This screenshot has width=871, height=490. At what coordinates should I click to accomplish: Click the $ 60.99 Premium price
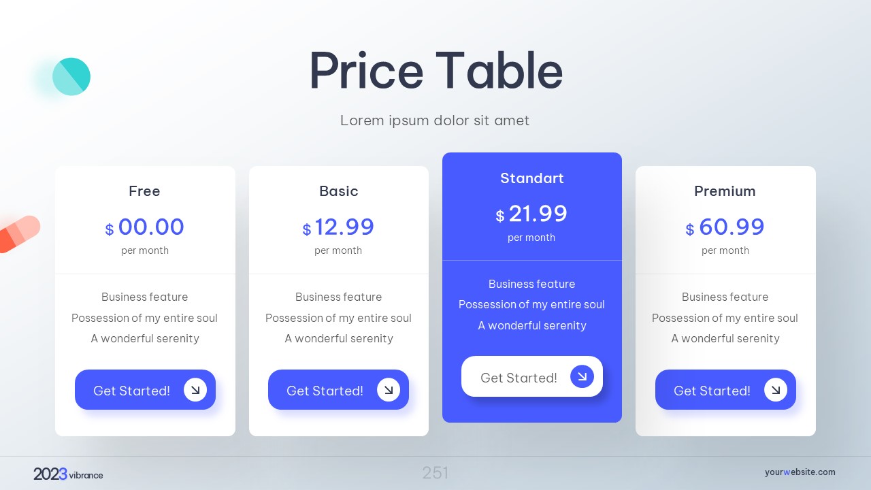(x=725, y=227)
